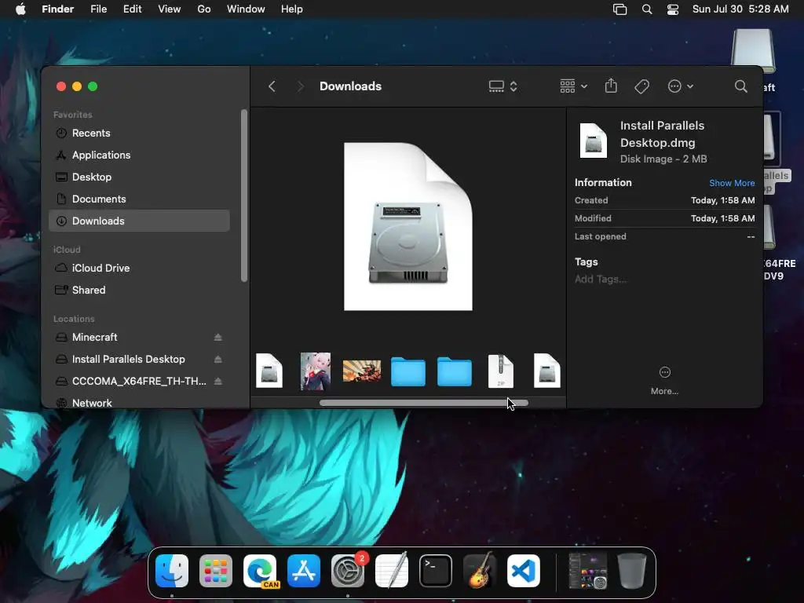The image size is (804, 603).
Task: Open the Trash from the Dock
Action: 632,571
